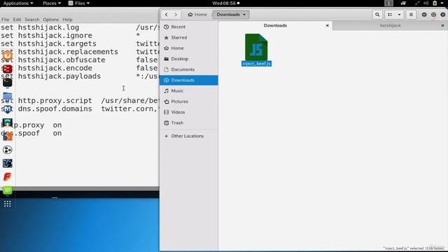This screenshot has width=448, height=252.
Task: Toggle list/grid view in Files
Action: coord(390,15)
